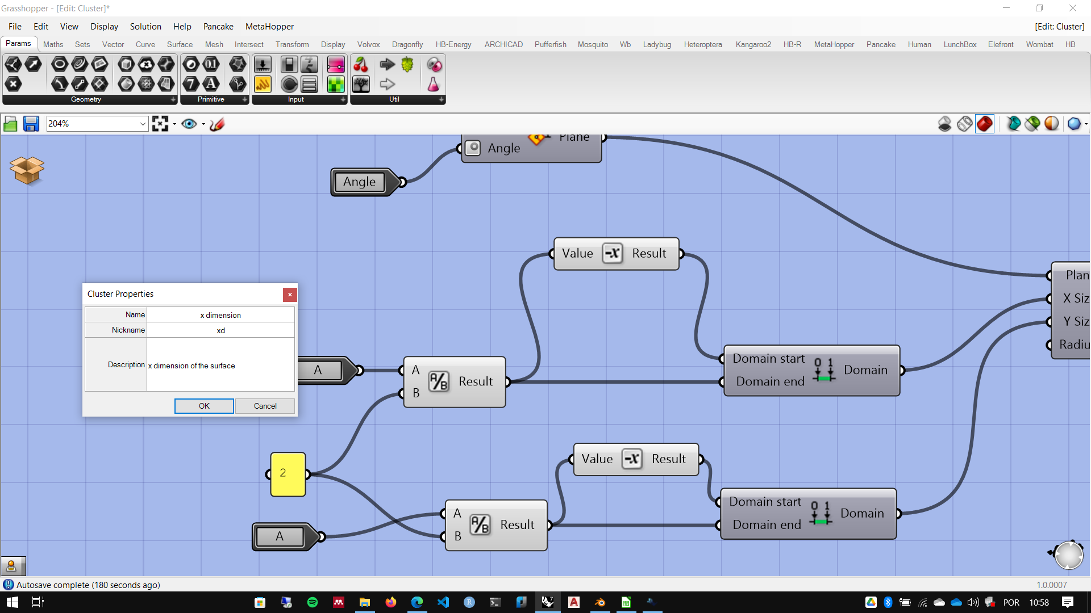The width and height of the screenshot is (1091, 613).
Task: Pick the green hops Jump icon
Action: click(x=407, y=64)
